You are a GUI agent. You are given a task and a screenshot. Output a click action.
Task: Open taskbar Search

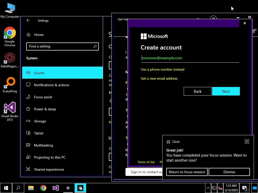[x=18, y=188]
